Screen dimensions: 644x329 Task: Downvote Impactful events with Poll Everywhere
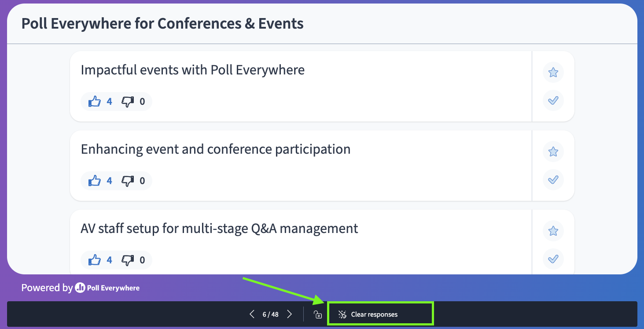coord(128,102)
